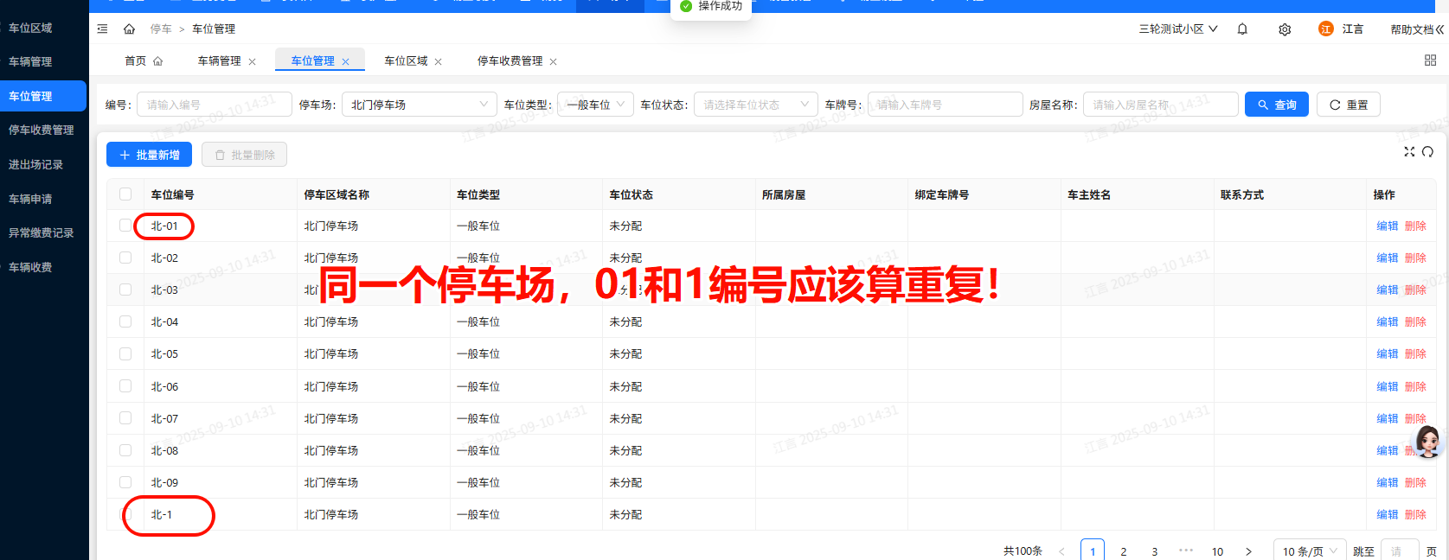Open the home icon in breadcrumb
Image resolution: width=1449 pixels, height=560 pixels.
(x=129, y=29)
